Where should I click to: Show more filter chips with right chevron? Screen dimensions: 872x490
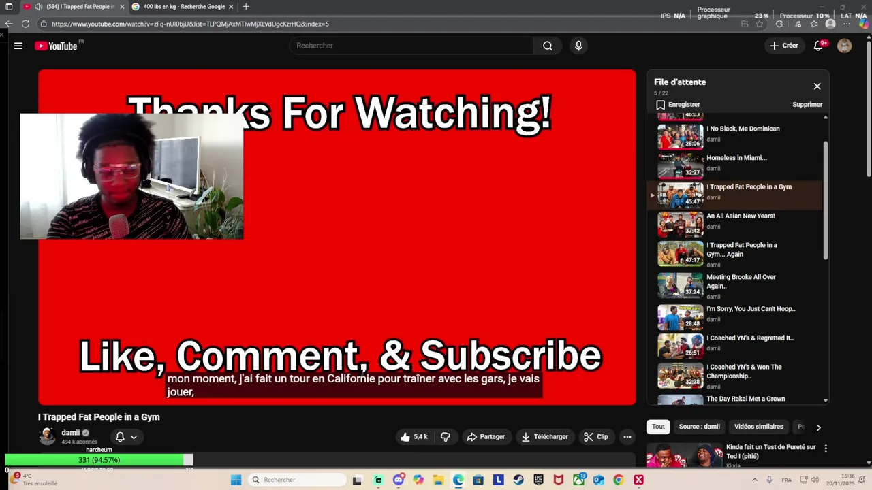(x=818, y=427)
